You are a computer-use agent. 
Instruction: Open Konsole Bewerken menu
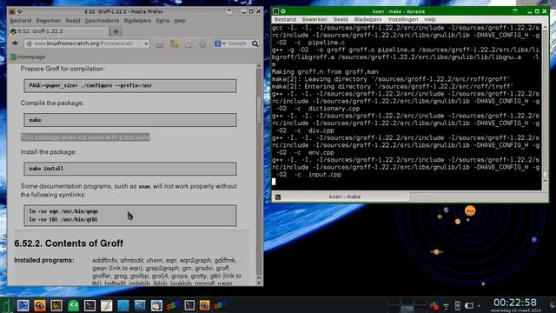[x=314, y=19]
